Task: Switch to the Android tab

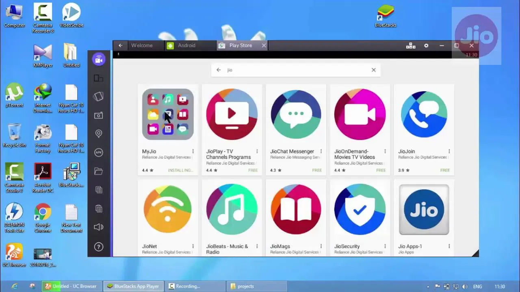Action: pos(186,45)
